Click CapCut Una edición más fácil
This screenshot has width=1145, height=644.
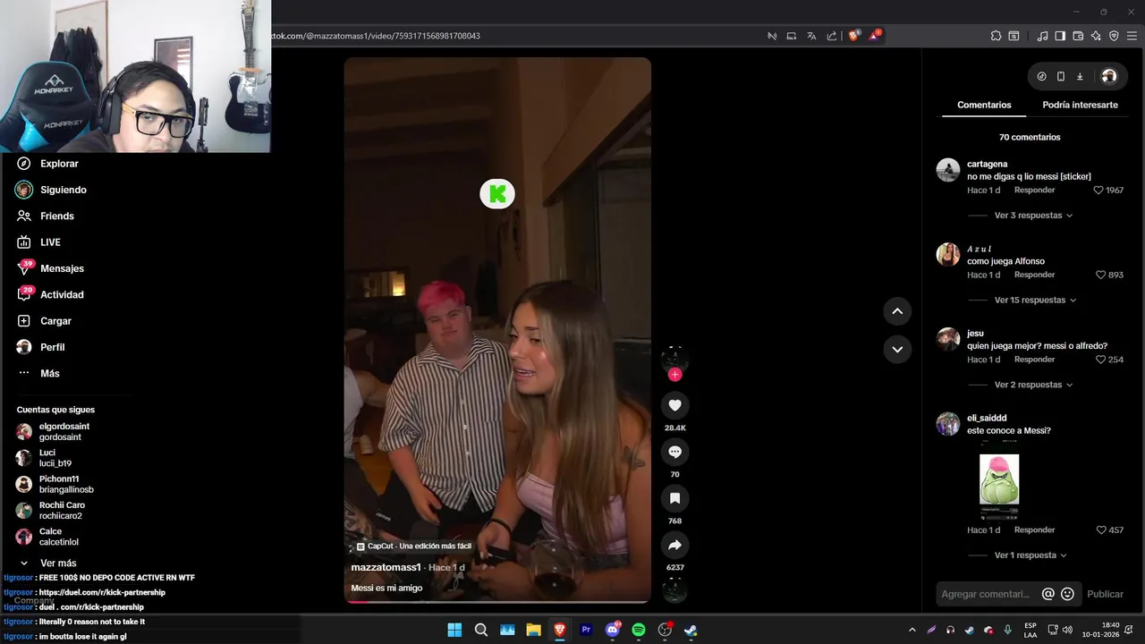coord(413,547)
